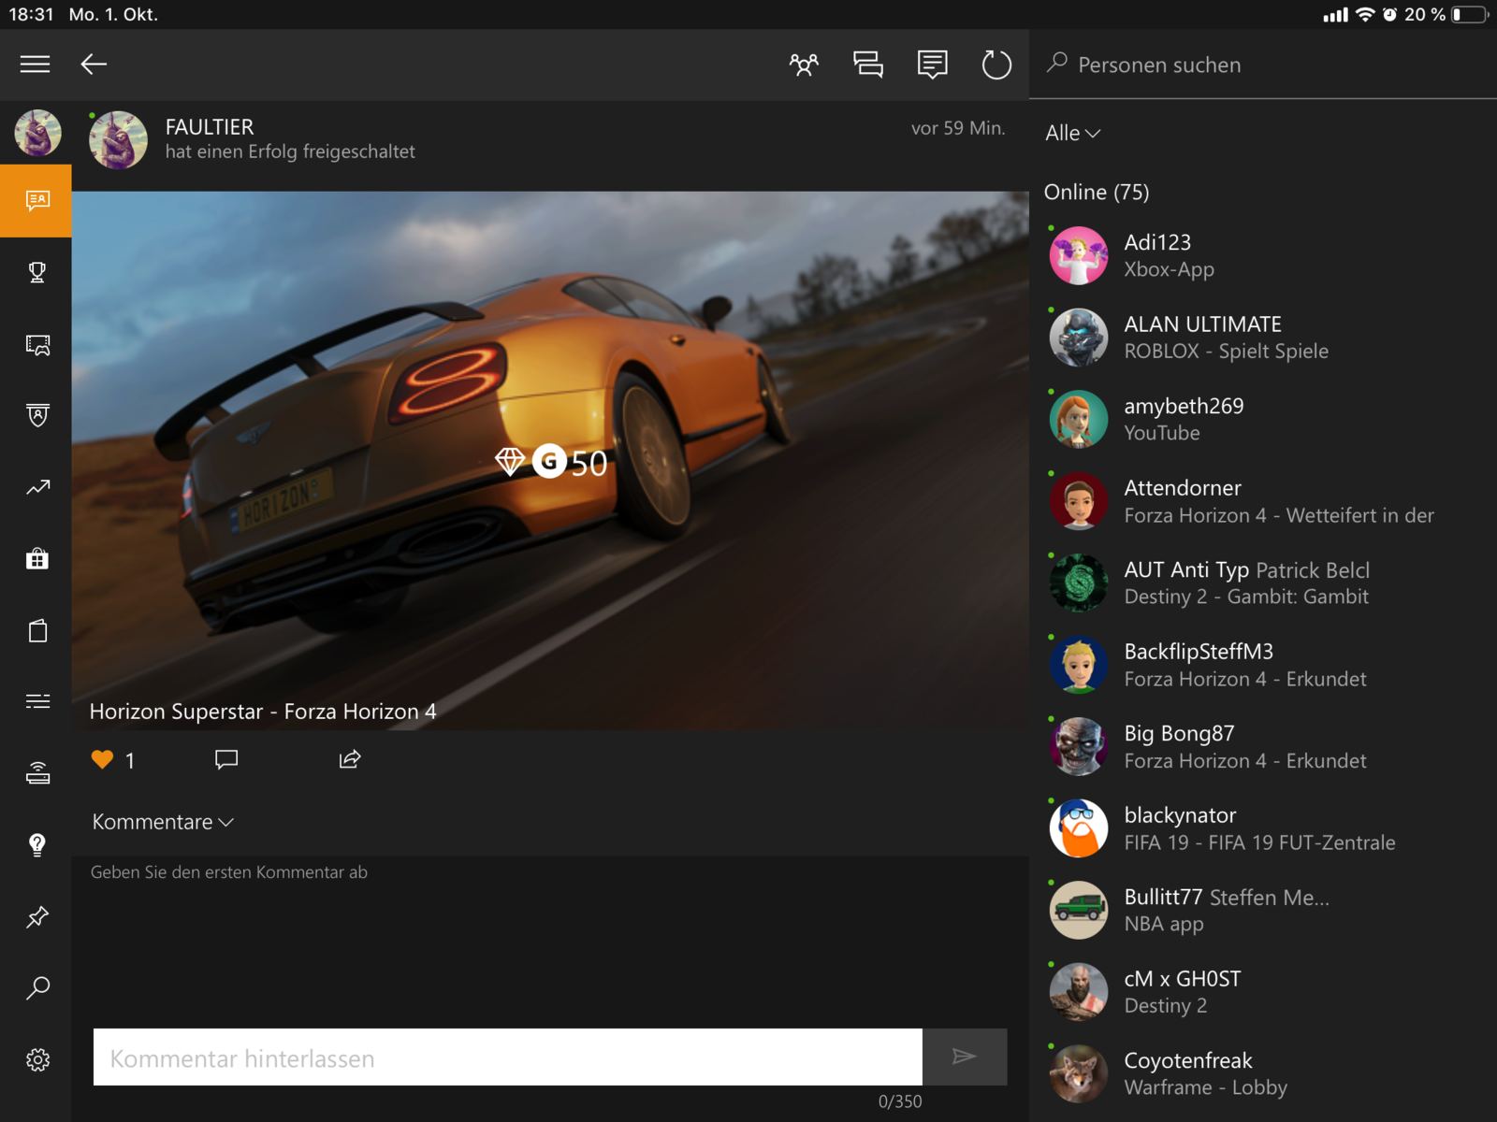Viewport: 1497px width, 1122px height.
Task: Tap the 18:31 clock in status bar
Action: pyautogui.click(x=32, y=14)
